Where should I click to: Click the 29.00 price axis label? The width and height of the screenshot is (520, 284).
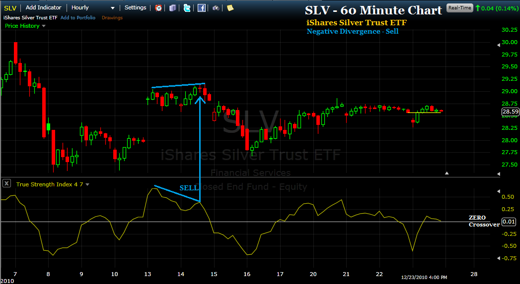click(x=510, y=91)
